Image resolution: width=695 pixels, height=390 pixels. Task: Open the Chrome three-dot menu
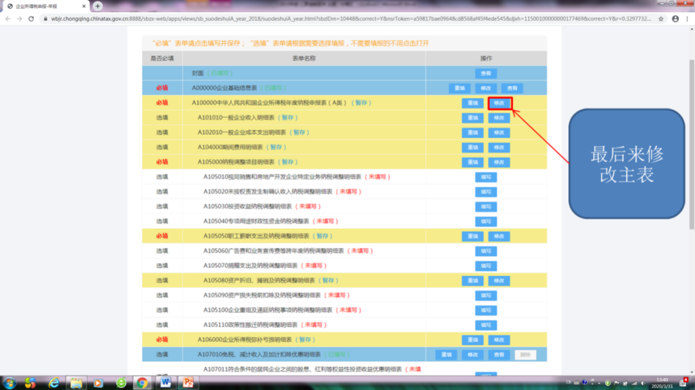(x=687, y=19)
